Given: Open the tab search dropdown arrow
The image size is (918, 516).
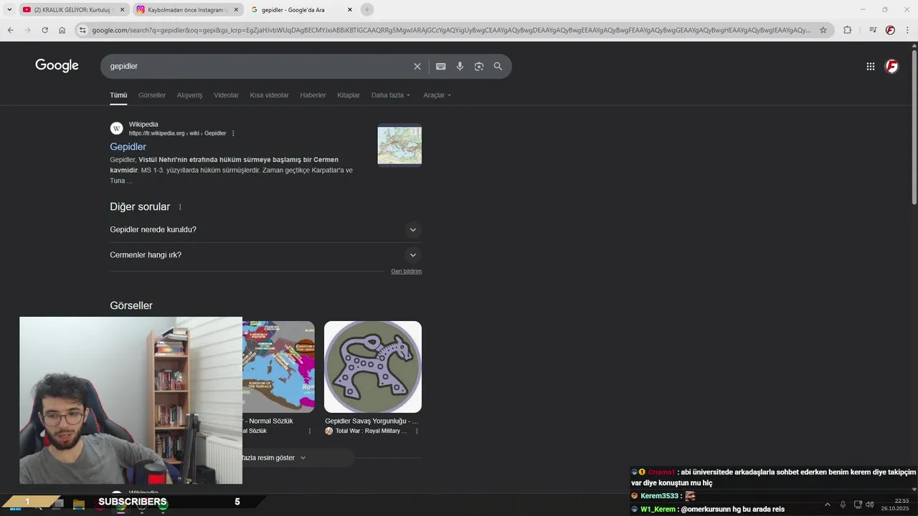Looking at the screenshot, I should pos(9,9).
